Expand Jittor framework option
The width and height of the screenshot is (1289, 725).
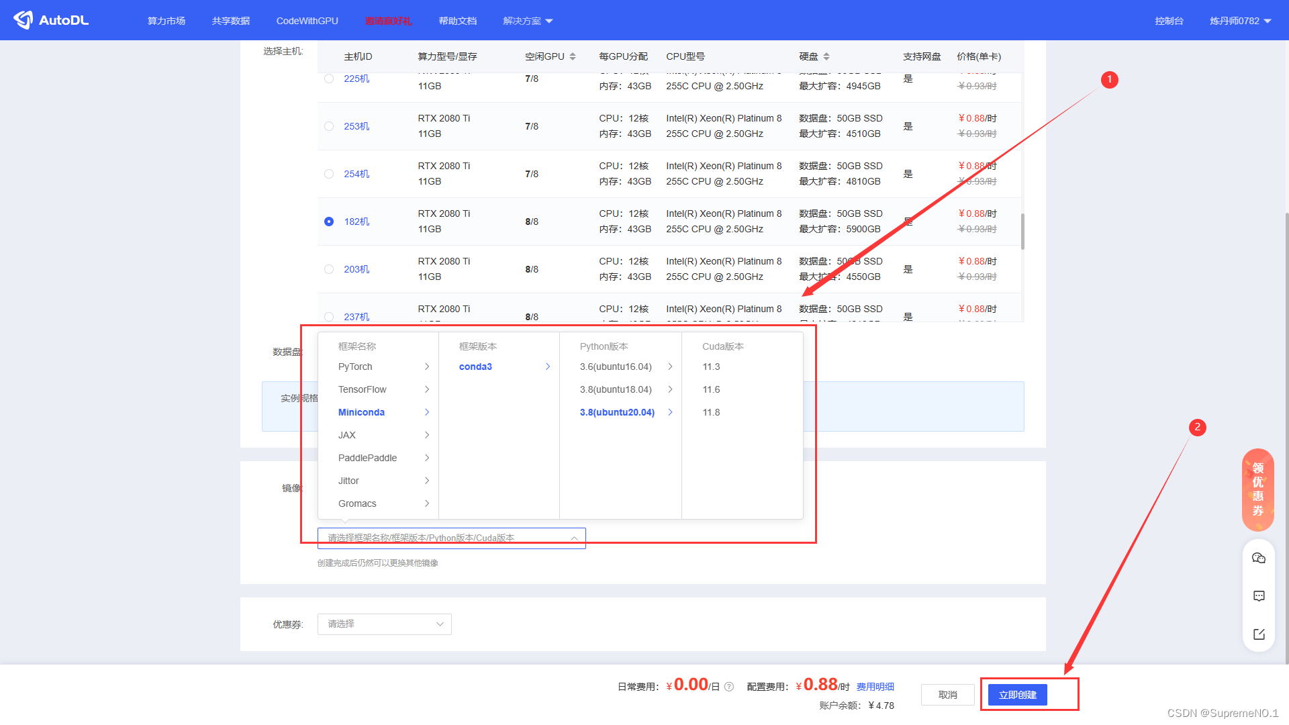(x=378, y=481)
